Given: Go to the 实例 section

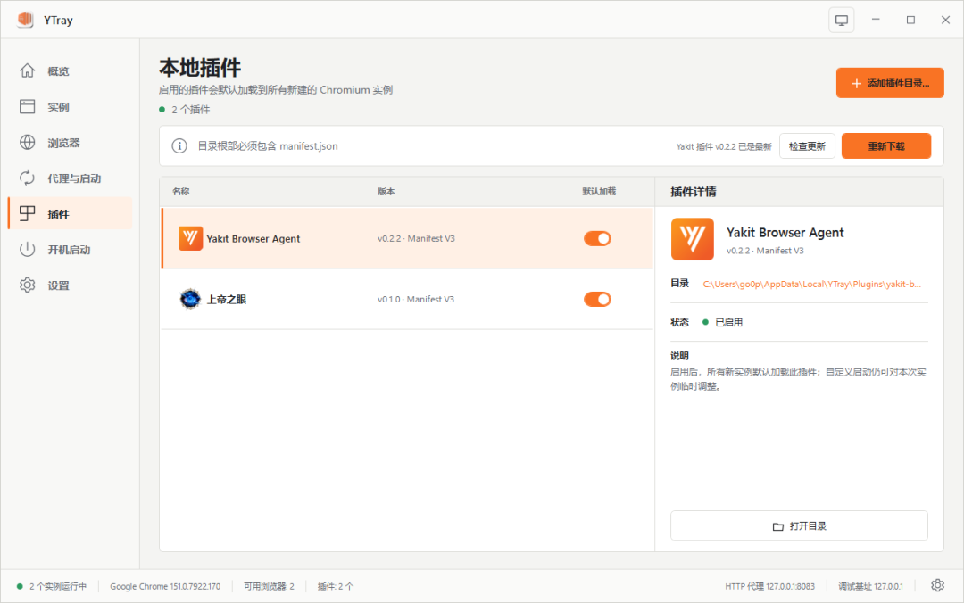Looking at the screenshot, I should point(71,107).
